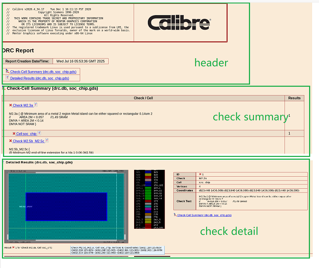Click the document icon beside Check M2.3a

point(36,105)
